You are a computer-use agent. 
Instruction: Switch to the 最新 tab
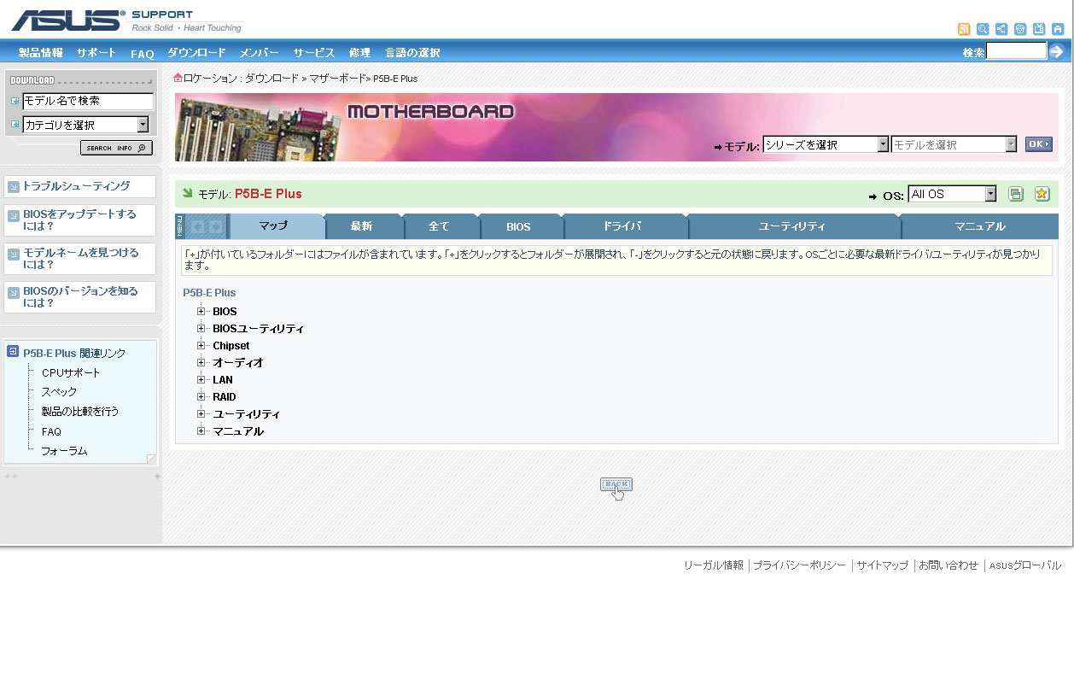coord(363,226)
